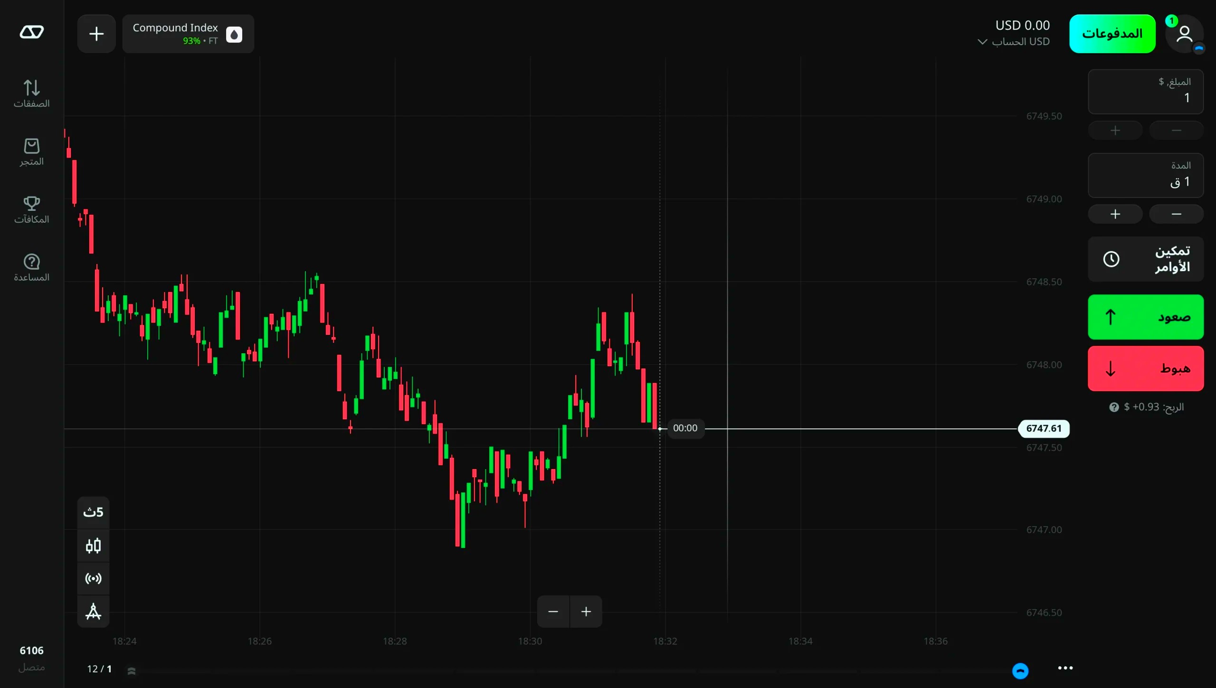Viewport: 1216px width, 688px height.
Task: Open the market (المتجر) shop icon
Action: click(x=31, y=151)
